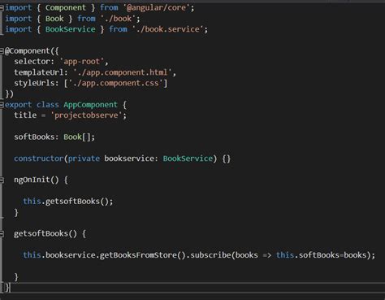Click './app.component.html' template path

click(123, 72)
